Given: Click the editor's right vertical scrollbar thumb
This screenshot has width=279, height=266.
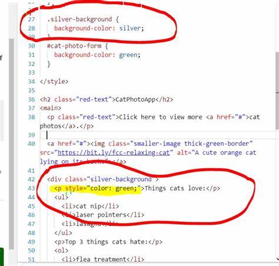Looking at the screenshot, I should 277,91.
